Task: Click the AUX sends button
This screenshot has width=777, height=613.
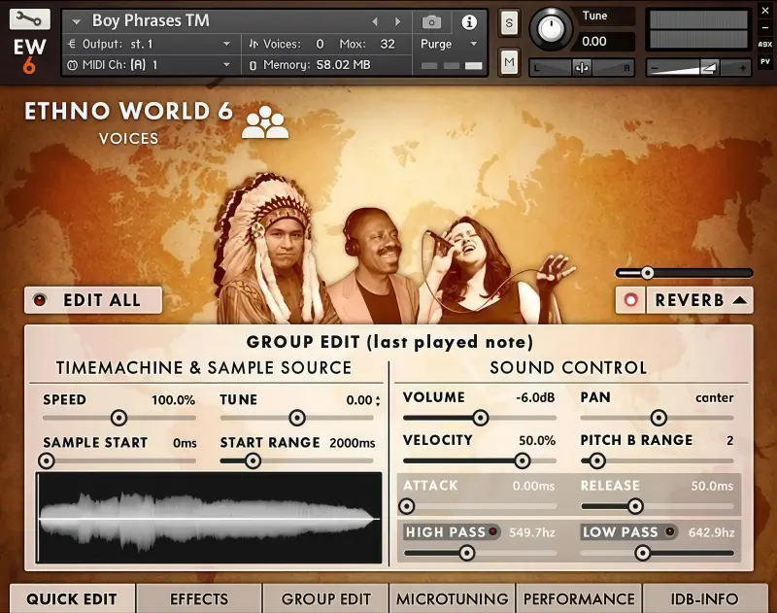Action: (764, 44)
